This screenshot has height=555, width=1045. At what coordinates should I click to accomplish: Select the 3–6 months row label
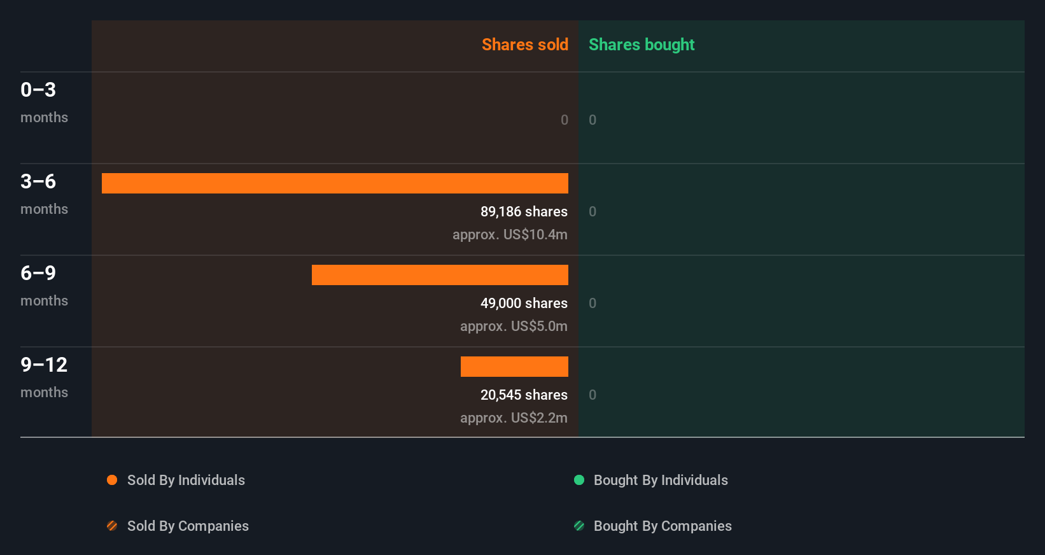tap(44, 193)
